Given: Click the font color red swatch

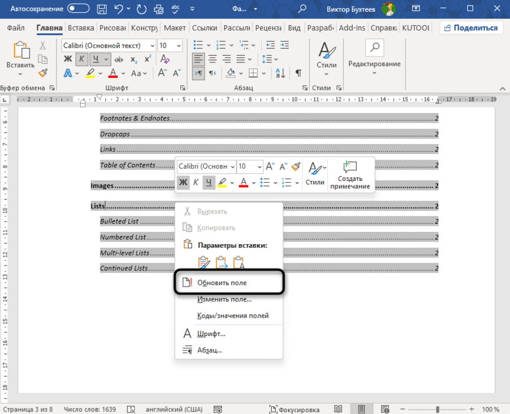Looking at the screenshot, I should pyautogui.click(x=113, y=72).
